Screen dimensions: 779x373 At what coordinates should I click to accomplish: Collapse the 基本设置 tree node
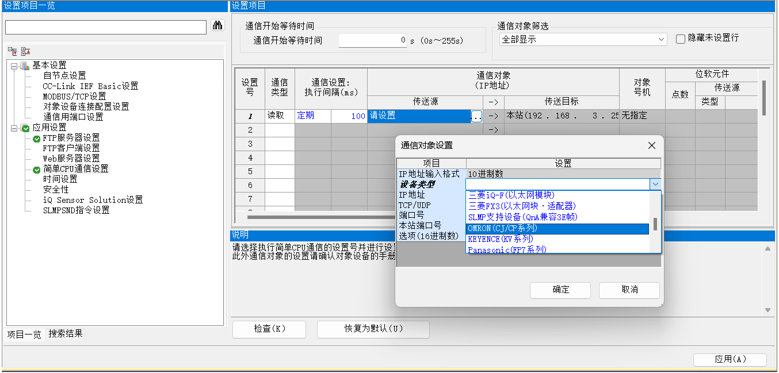14,66
